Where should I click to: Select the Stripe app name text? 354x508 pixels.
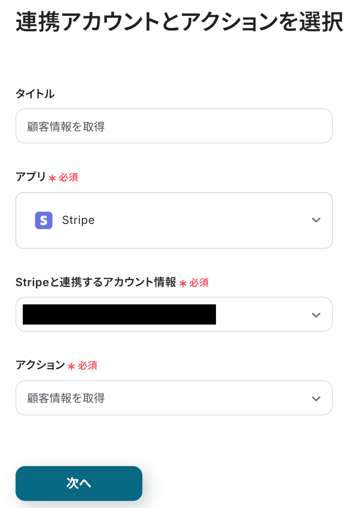pyautogui.click(x=78, y=220)
